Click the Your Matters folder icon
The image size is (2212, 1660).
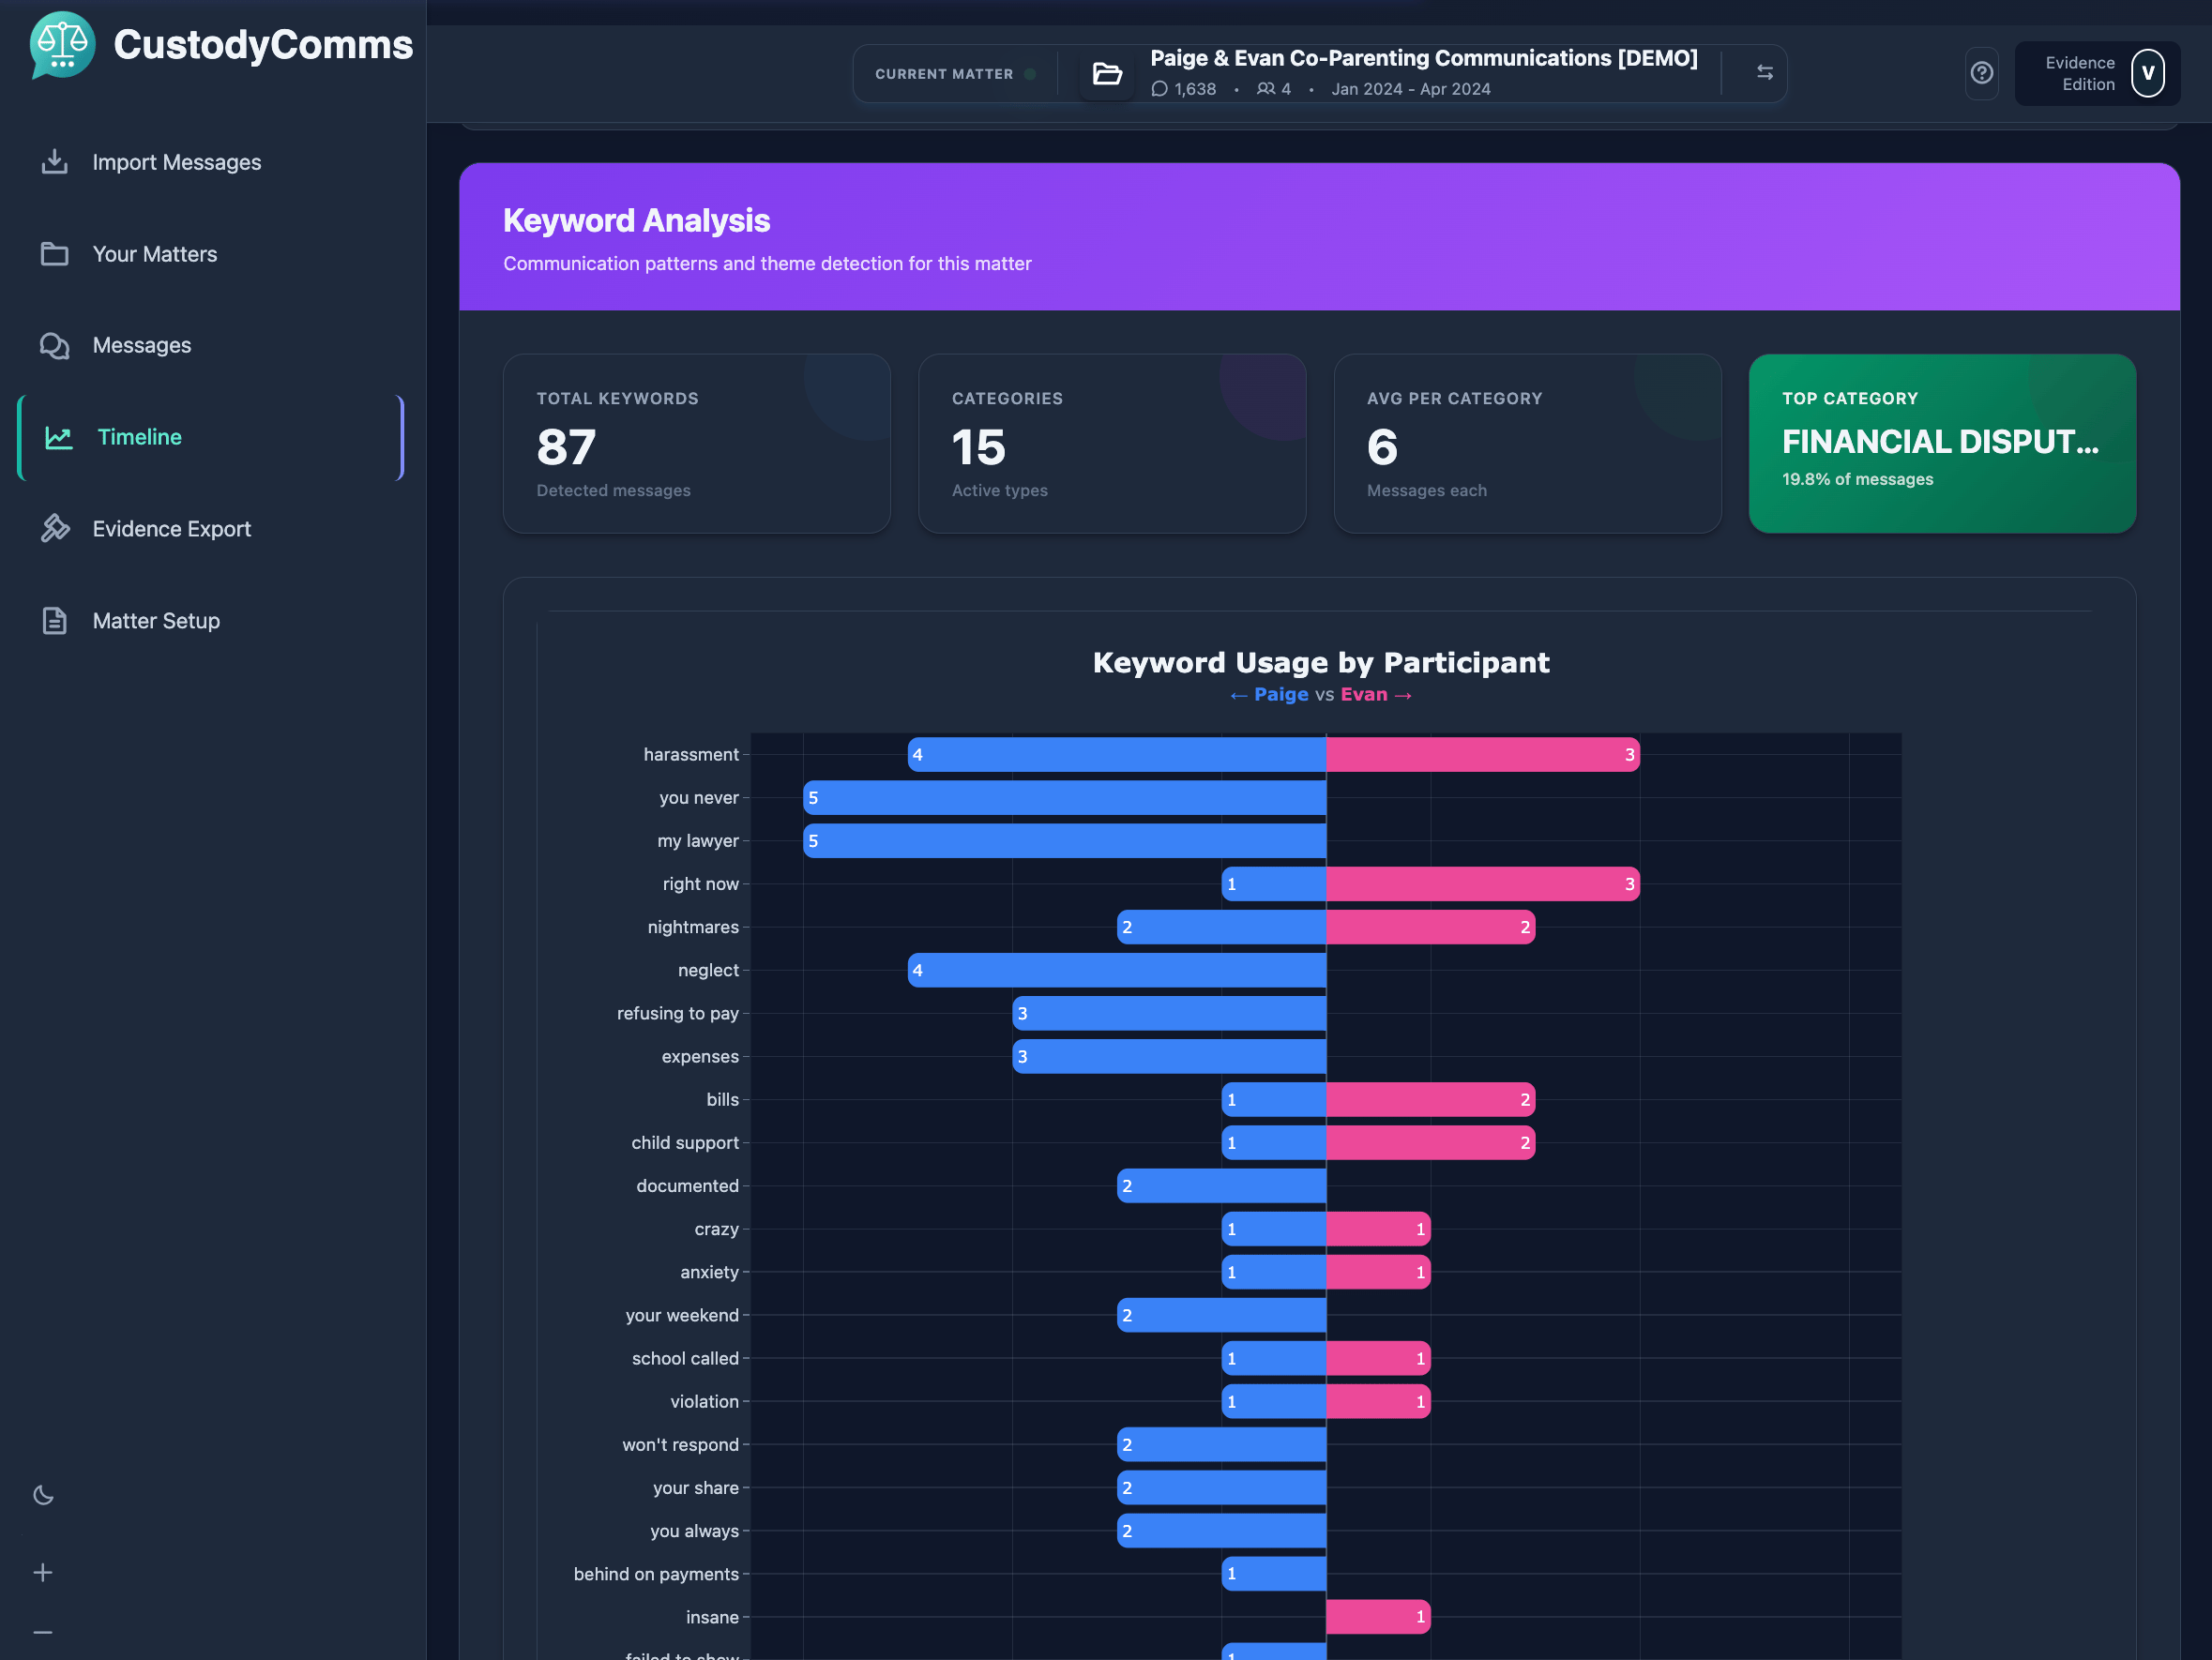55,254
